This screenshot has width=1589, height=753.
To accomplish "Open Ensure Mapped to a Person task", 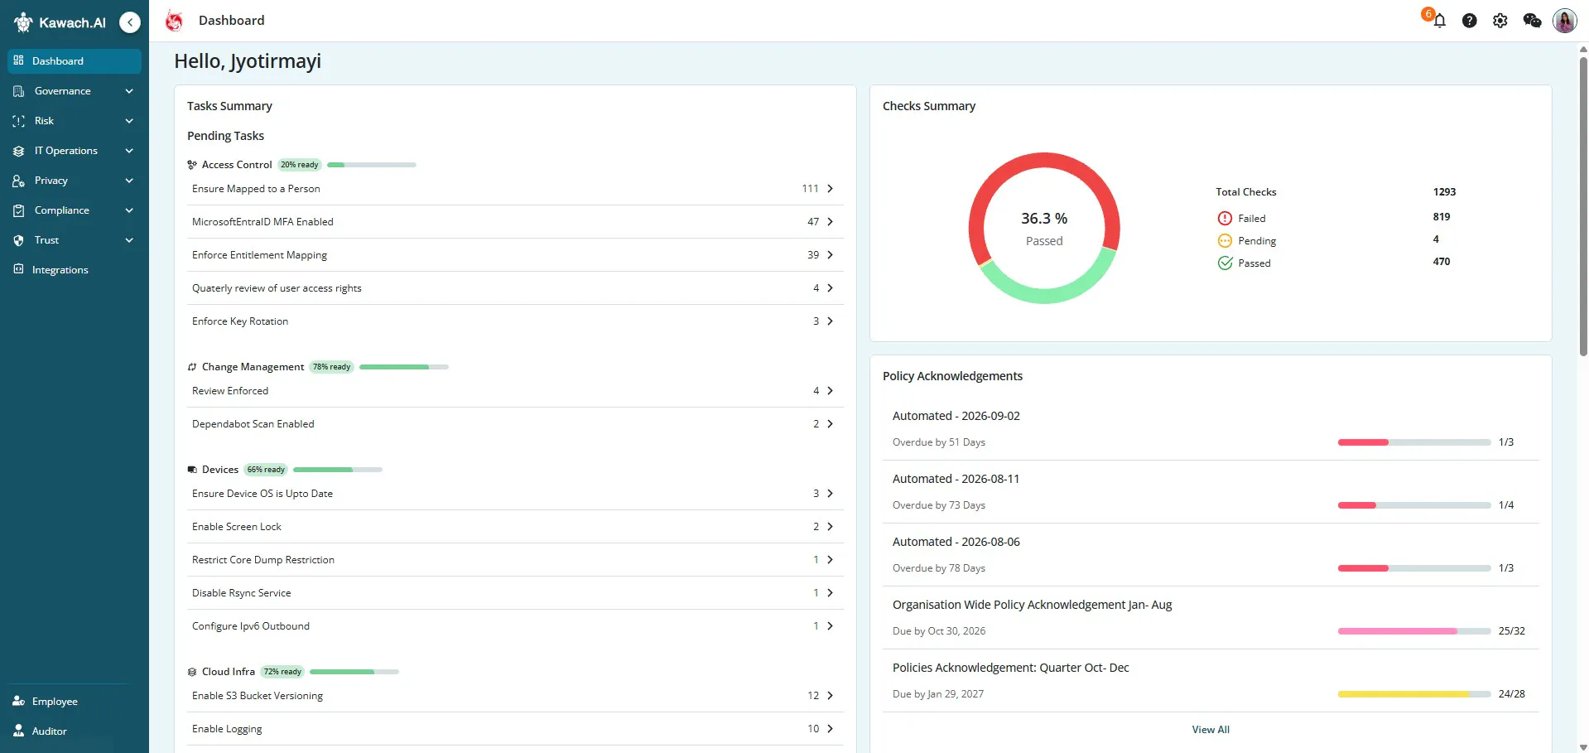I will [x=515, y=189].
